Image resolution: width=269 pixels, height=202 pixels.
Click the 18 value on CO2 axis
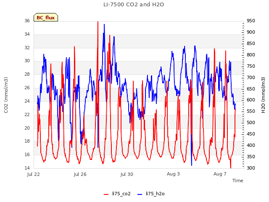pyautogui.click(x=27, y=141)
